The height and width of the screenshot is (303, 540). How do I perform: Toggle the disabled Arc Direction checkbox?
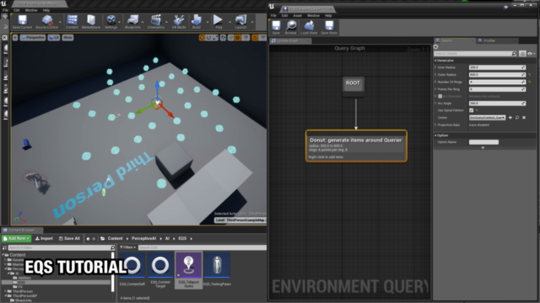[x=440, y=96]
